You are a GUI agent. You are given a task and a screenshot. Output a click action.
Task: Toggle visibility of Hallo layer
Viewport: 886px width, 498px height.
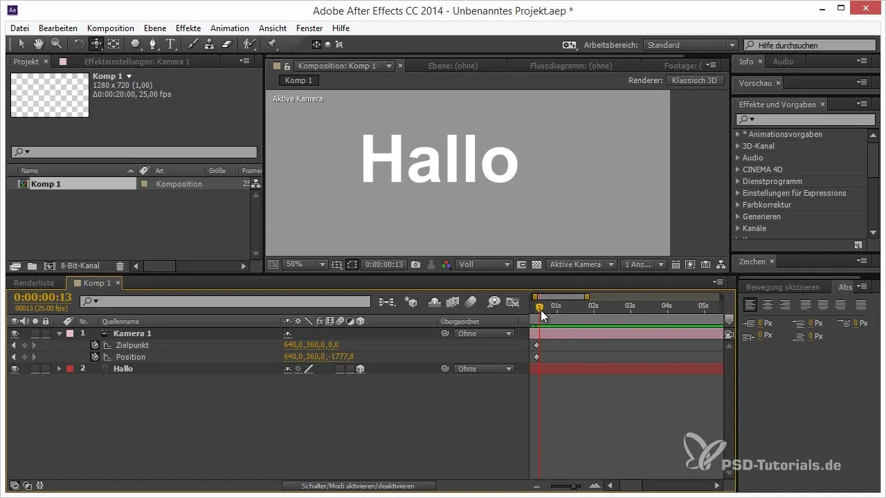15,369
